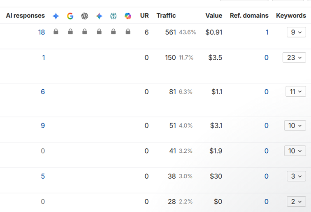311x212 pixels.
Task: Select the value cell $0
Action: [x=218, y=202]
